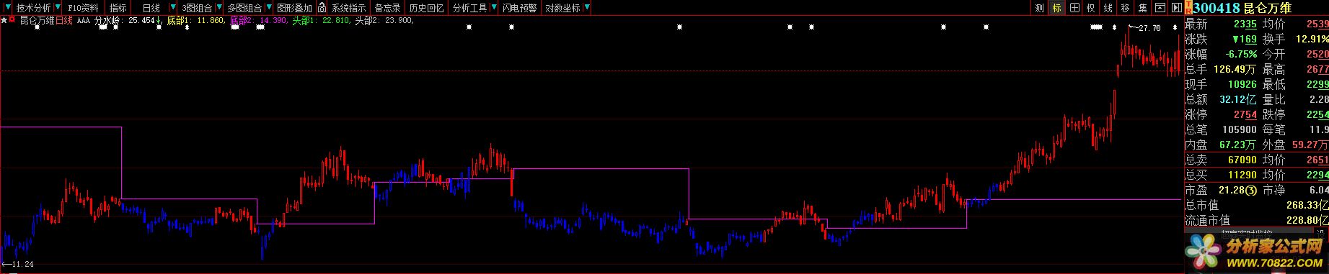Viewport: 1329px width, 274px height.
Task: Expand the arrow next to 分析工具
Action: [x=493, y=8]
